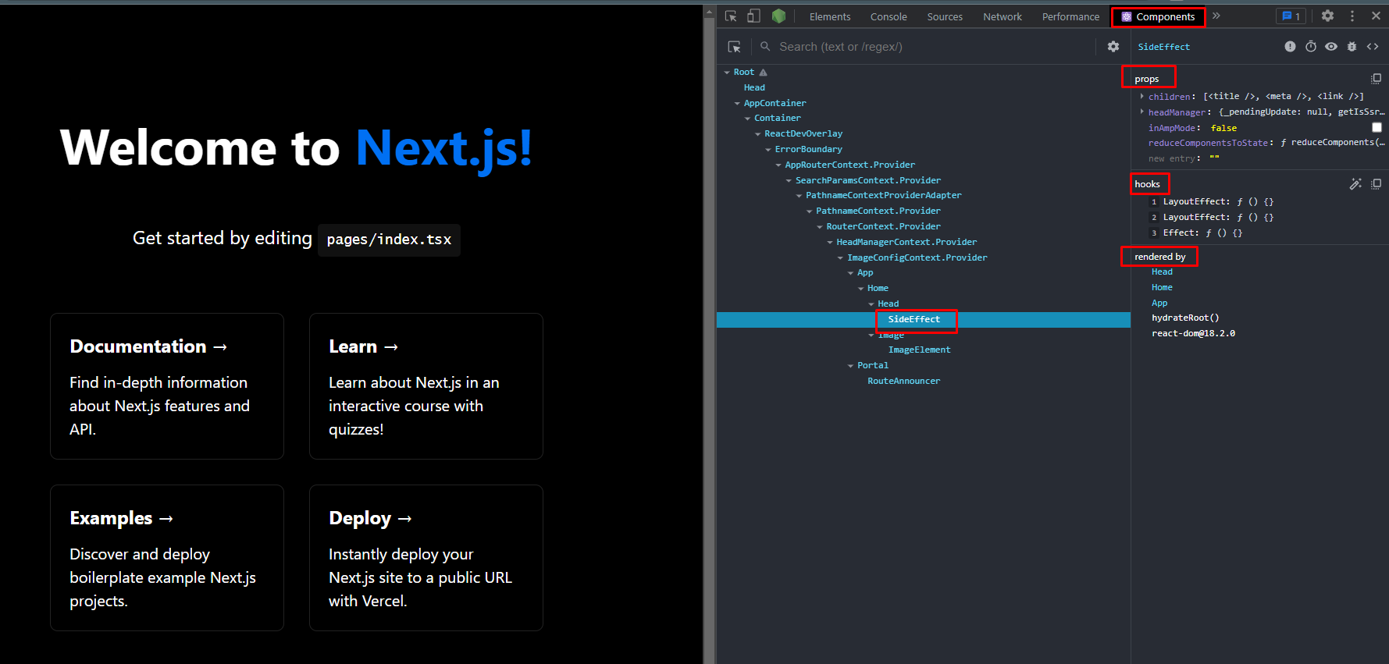The height and width of the screenshot is (664, 1389).
Task: Open the DevTools three-dot menu
Action: 1352,16
